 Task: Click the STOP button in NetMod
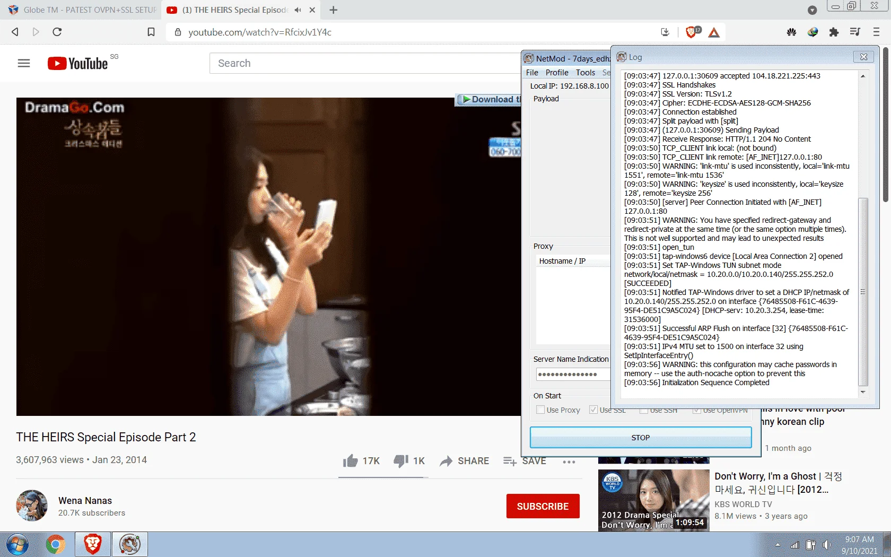tap(641, 438)
